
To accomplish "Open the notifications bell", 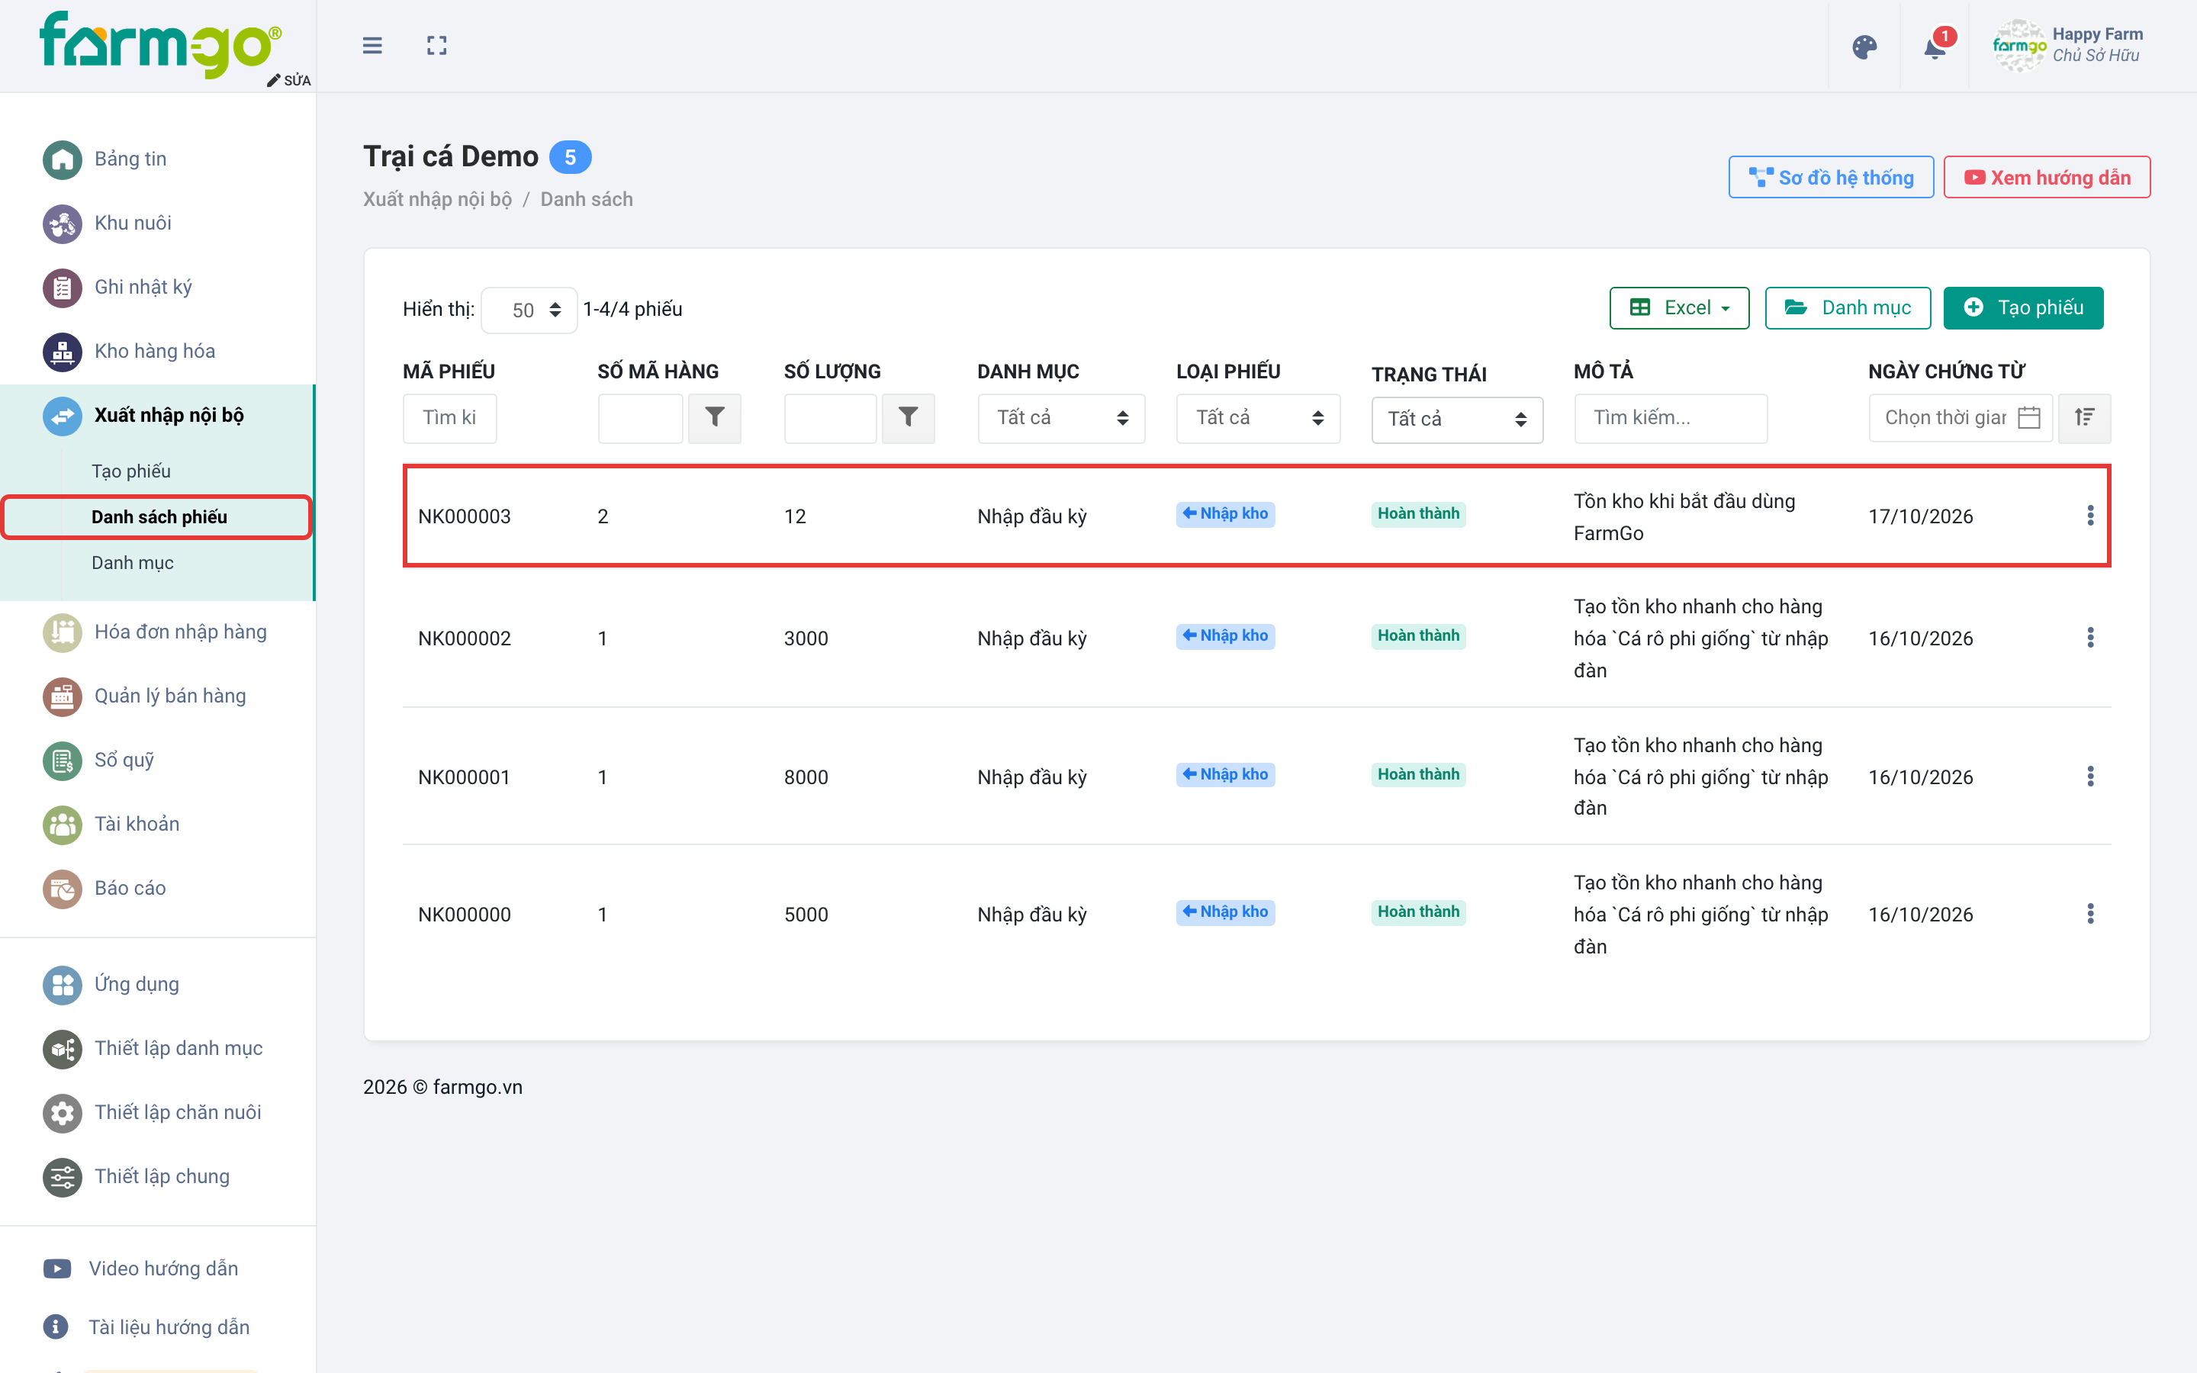I will click(1935, 47).
